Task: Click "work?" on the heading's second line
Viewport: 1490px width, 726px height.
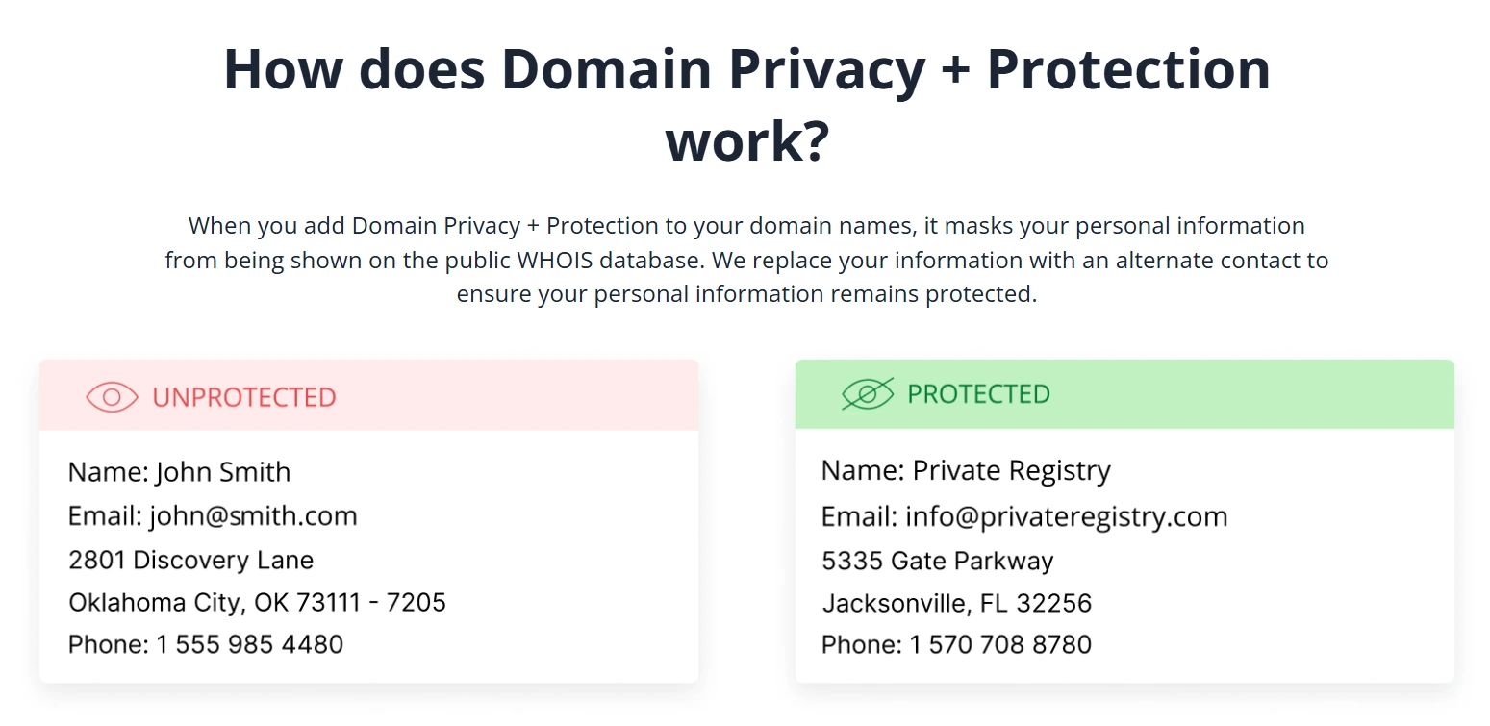Action: (746, 140)
